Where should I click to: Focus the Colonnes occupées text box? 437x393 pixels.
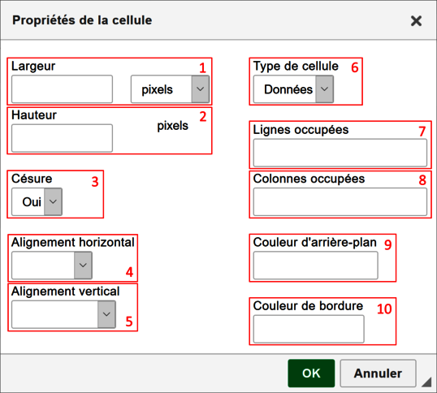340,202
